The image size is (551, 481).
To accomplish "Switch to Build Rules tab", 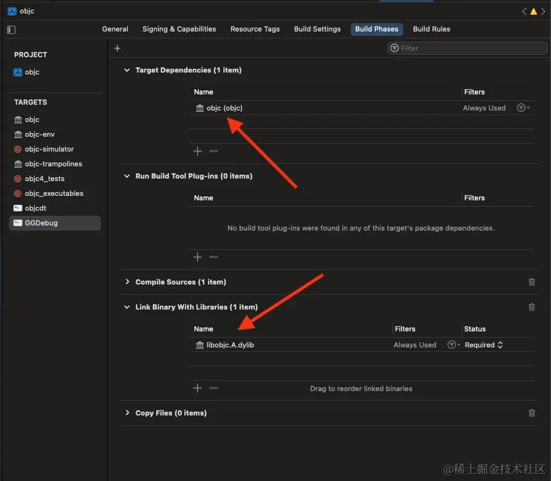I will coord(432,29).
